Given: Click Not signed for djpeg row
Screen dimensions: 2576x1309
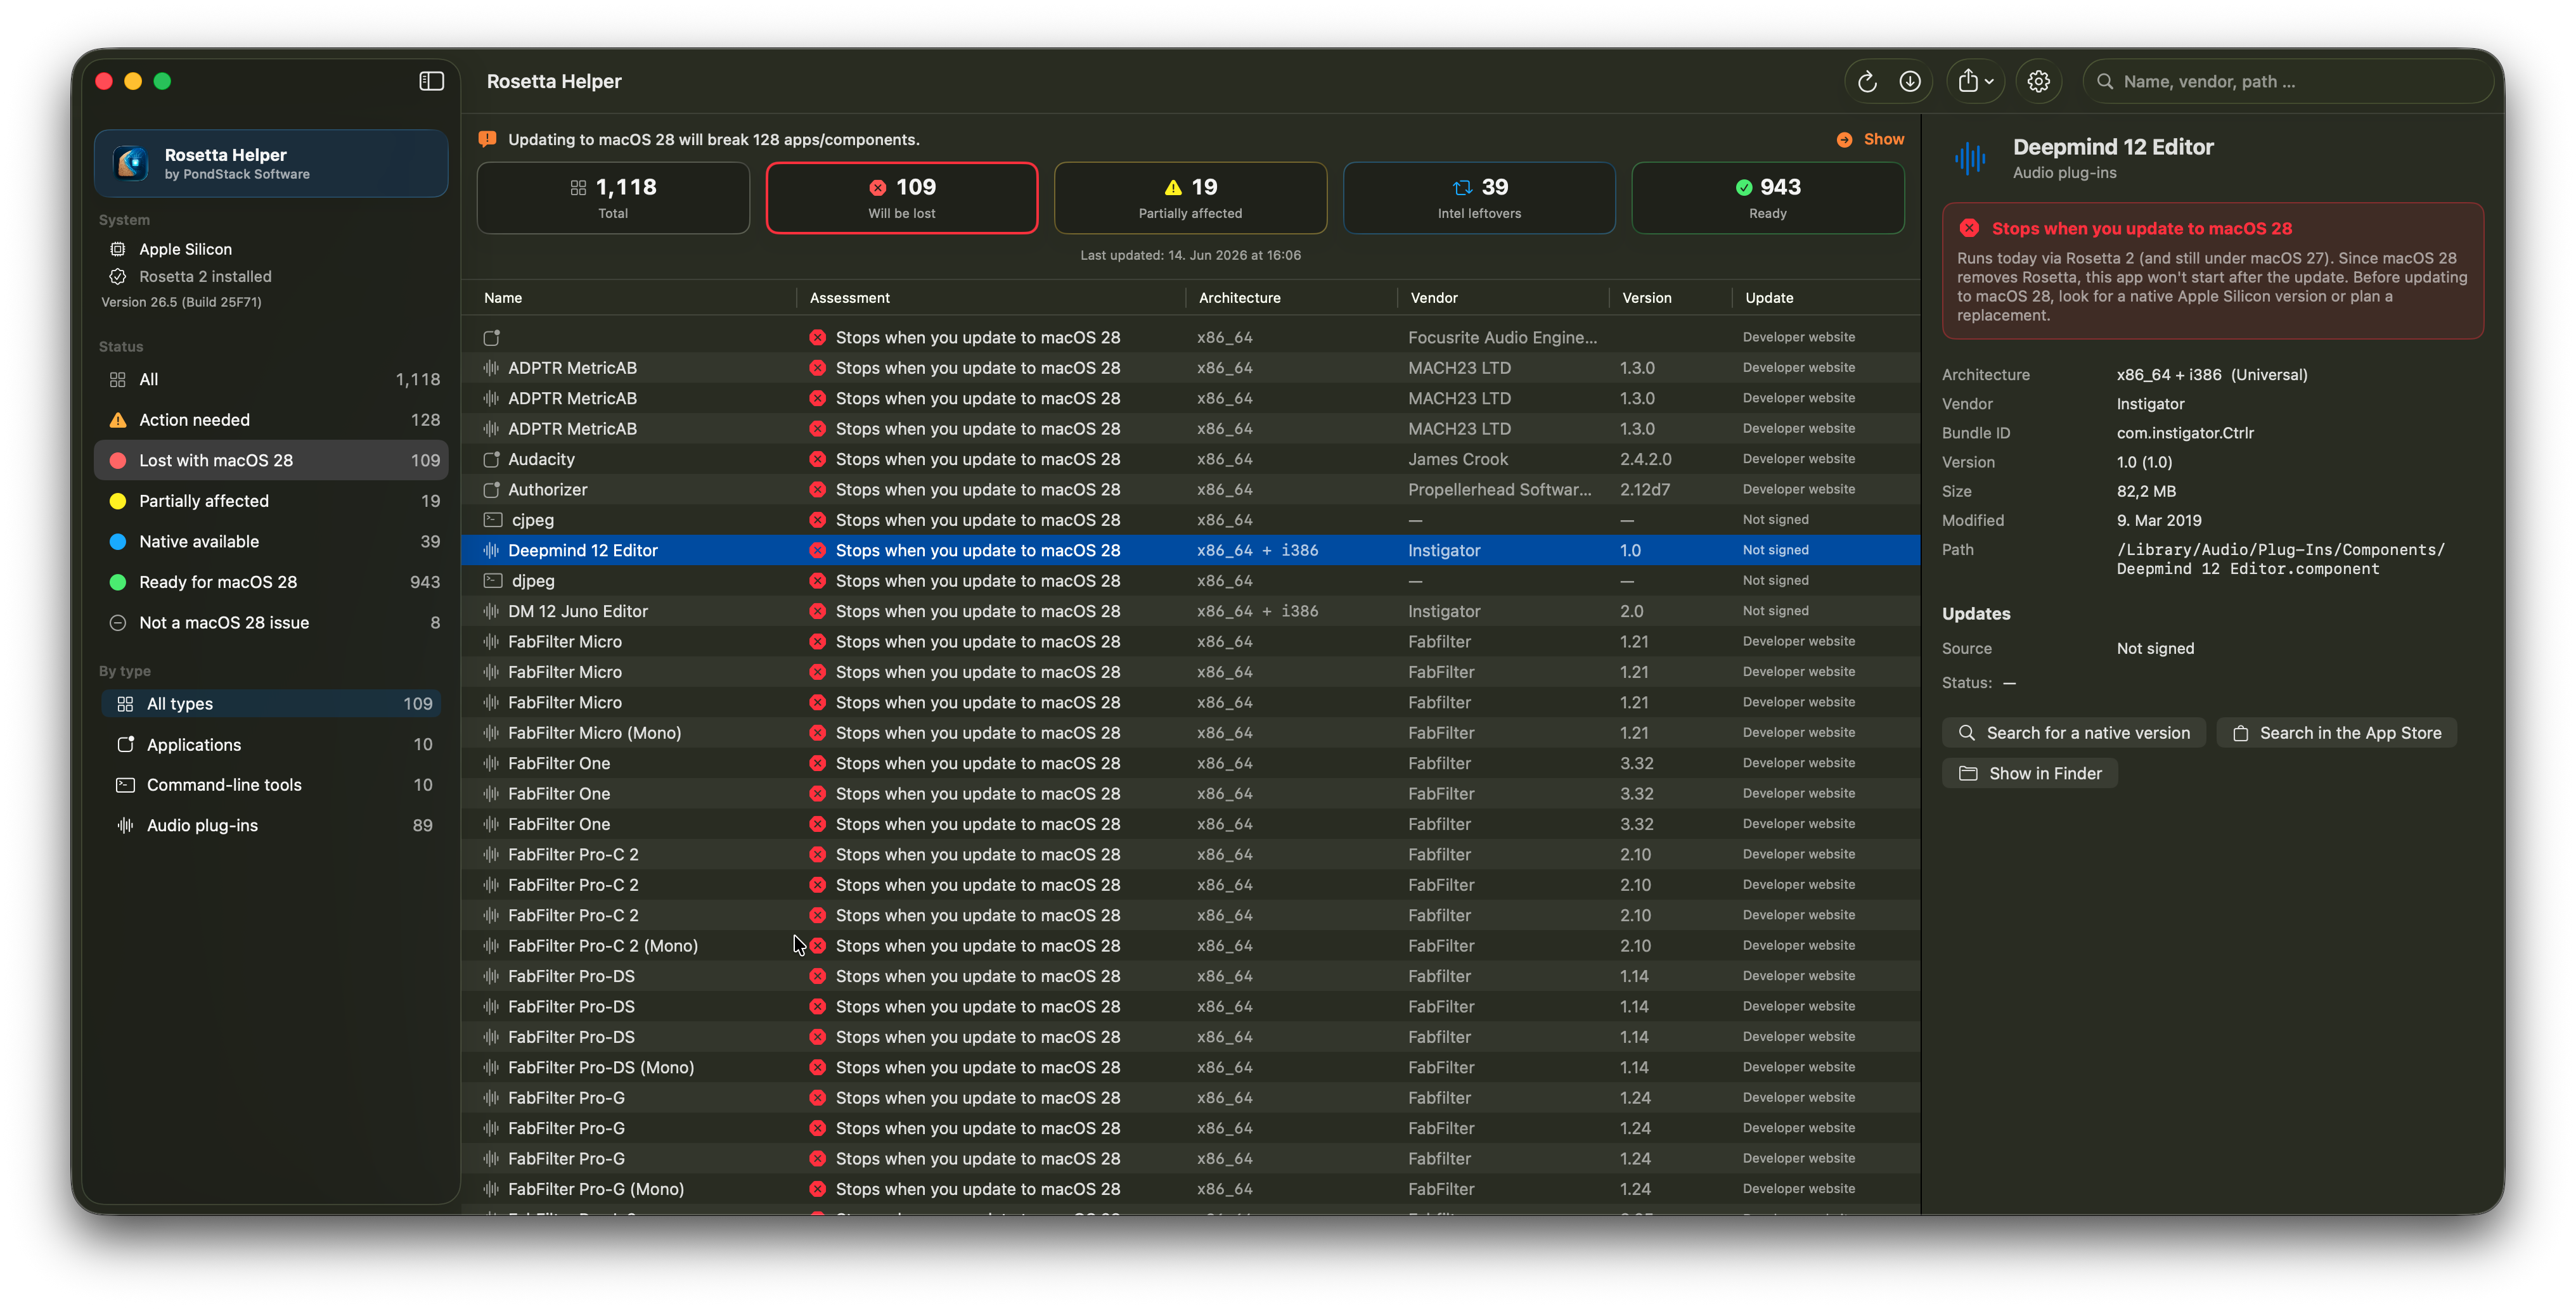Looking at the screenshot, I should (1775, 580).
